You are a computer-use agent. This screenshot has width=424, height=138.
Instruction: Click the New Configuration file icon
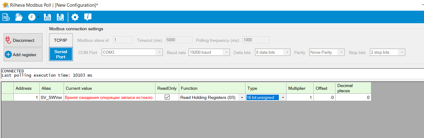click(6, 17)
